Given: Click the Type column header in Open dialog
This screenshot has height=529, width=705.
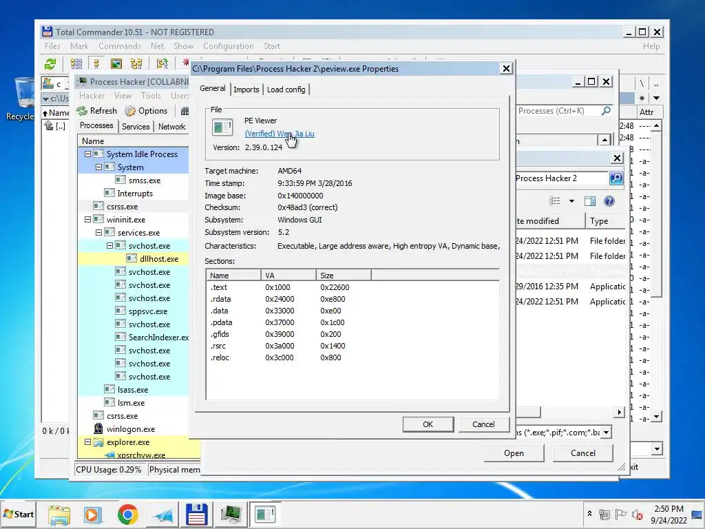Looking at the screenshot, I should (606, 221).
